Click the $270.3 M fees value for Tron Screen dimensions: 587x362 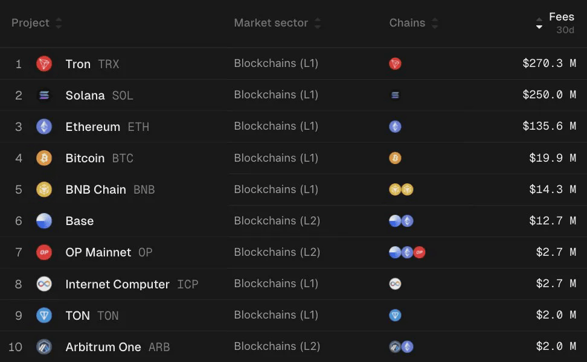[548, 64]
